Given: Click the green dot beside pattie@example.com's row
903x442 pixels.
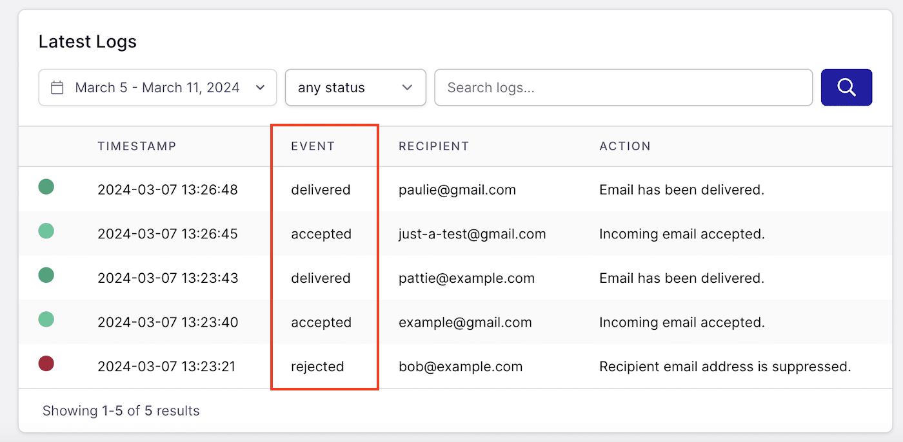Looking at the screenshot, I should (46, 274).
